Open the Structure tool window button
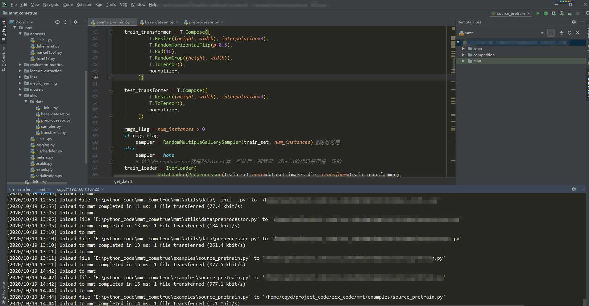The height and width of the screenshot is (306, 589). (4, 59)
